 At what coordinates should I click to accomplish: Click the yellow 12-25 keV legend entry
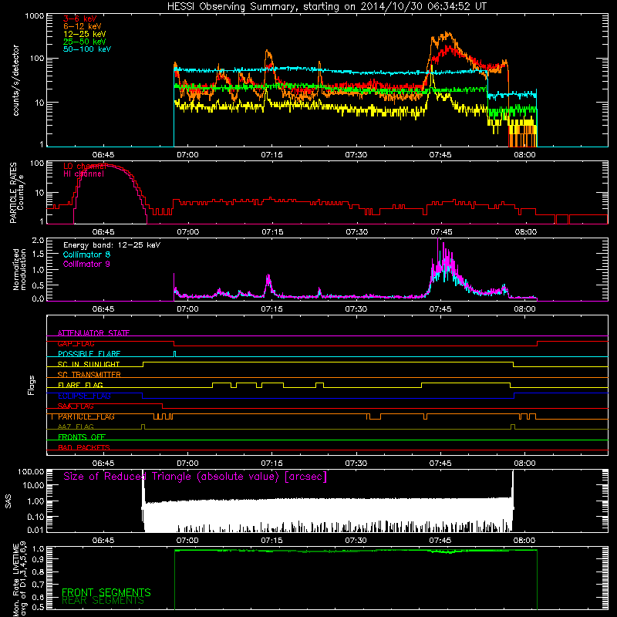click(85, 34)
